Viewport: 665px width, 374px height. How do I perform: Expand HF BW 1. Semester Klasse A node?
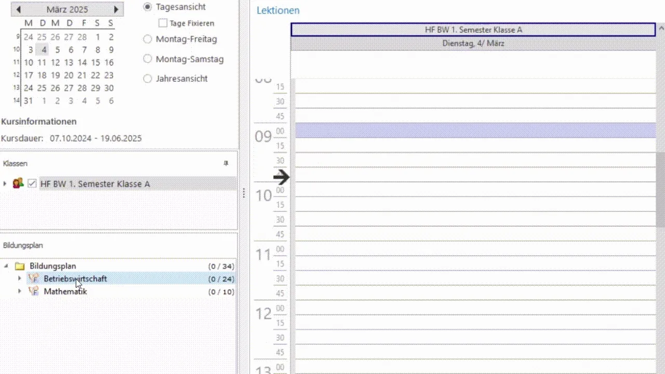5,184
